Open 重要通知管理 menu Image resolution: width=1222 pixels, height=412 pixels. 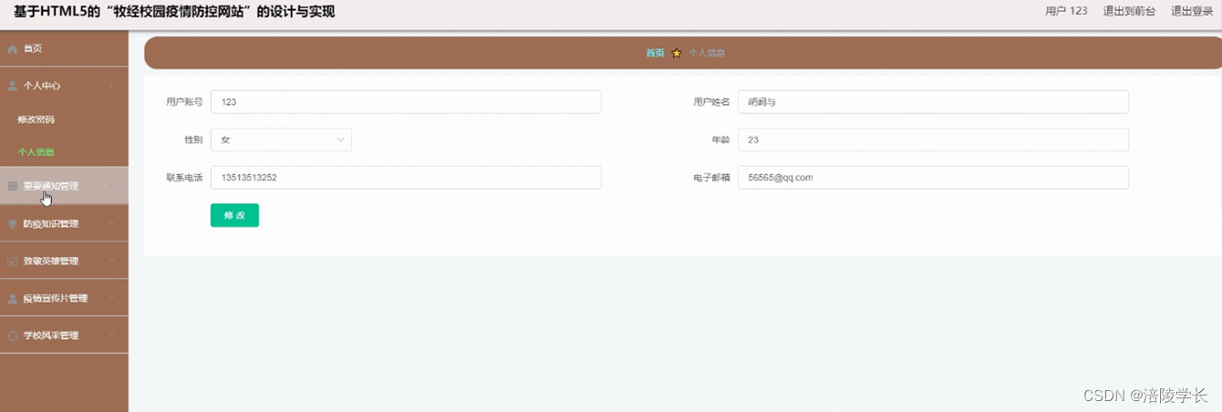(x=64, y=186)
